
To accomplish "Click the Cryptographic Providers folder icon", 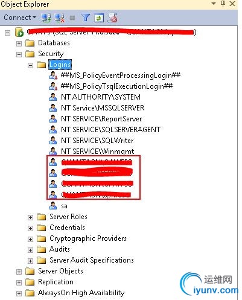I will tap(42, 238).
